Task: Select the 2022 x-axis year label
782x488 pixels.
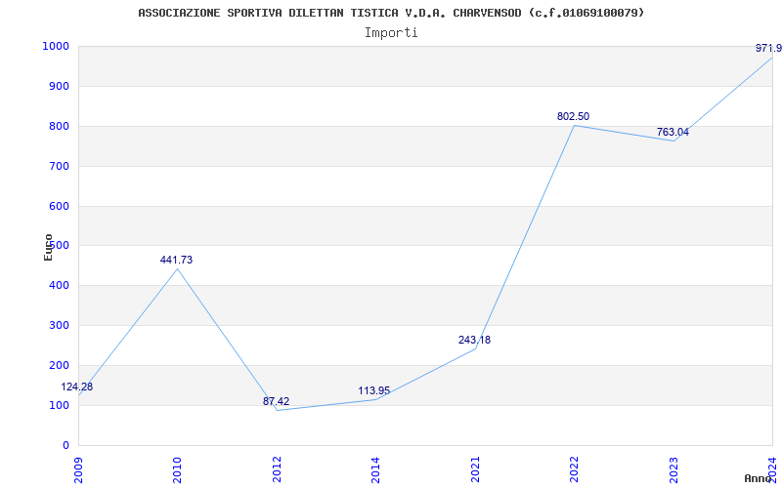Action: pos(575,469)
